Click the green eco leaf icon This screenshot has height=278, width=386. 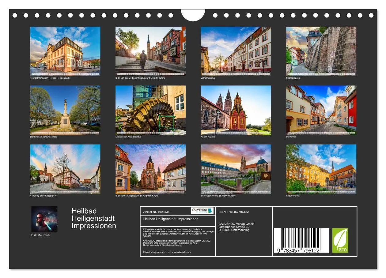[x=340, y=240]
